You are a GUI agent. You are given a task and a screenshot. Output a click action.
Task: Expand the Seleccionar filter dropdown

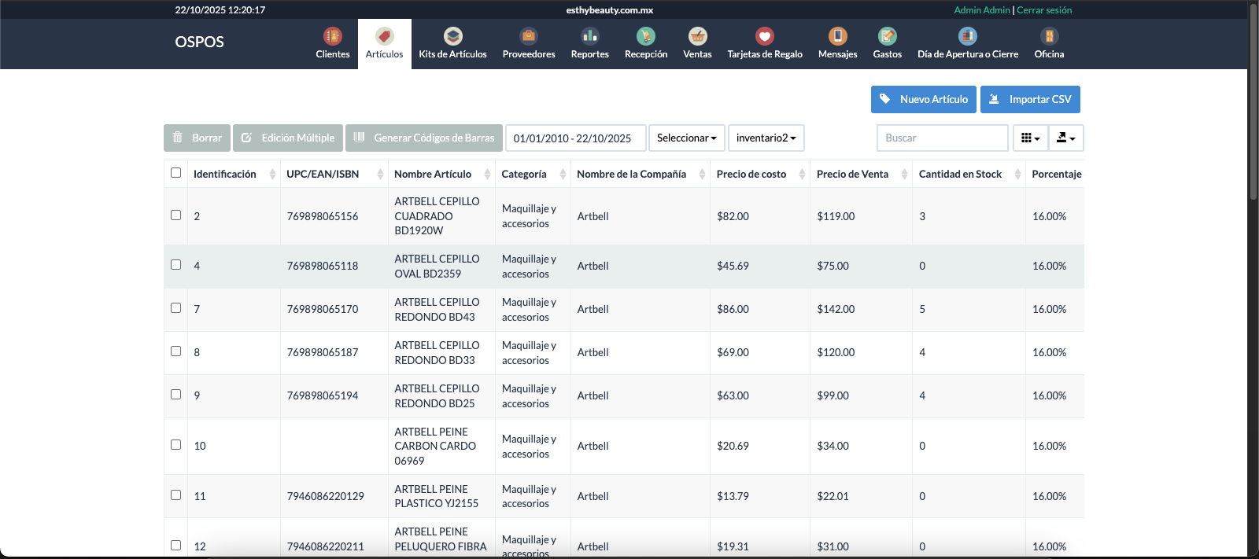686,138
